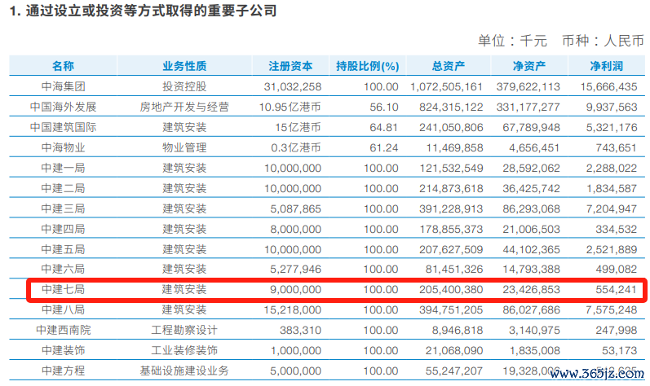The width and height of the screenshot is (650, 386).
Task: Select the 中海集团 name cell
Action: (63, 86)
